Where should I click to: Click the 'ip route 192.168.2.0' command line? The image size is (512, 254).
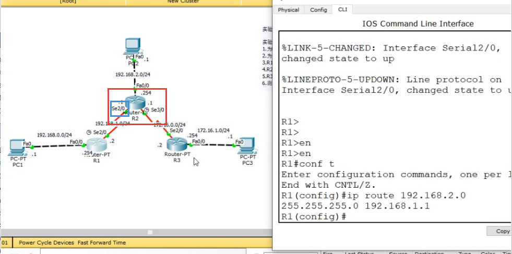coord(373,196)
